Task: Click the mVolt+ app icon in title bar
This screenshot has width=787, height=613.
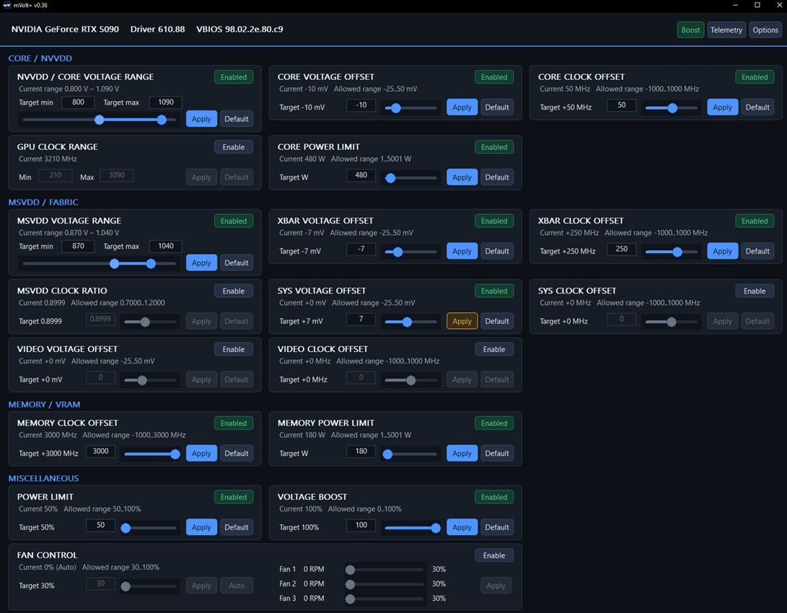Action: pyautogui.click(x=7, y=5)
